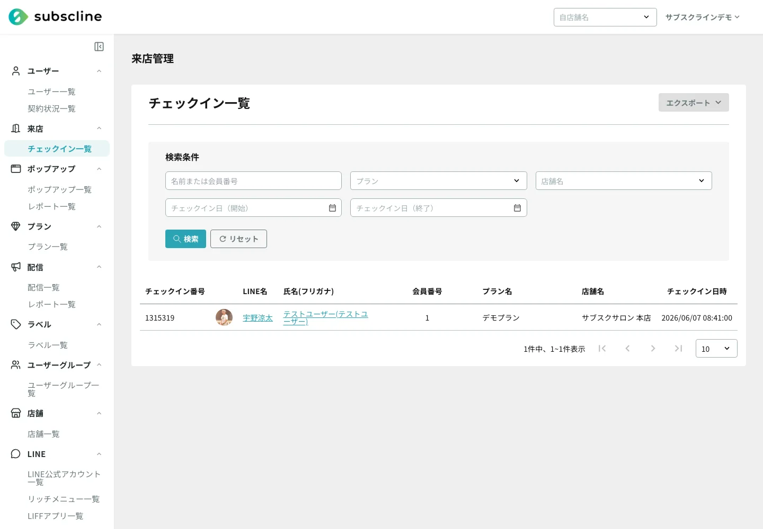Click the 来店 building icon in sidebar
The width and height of the screenshot is (763, 529).
click(16, 129)
